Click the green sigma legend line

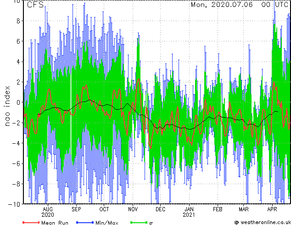(139, 222)
